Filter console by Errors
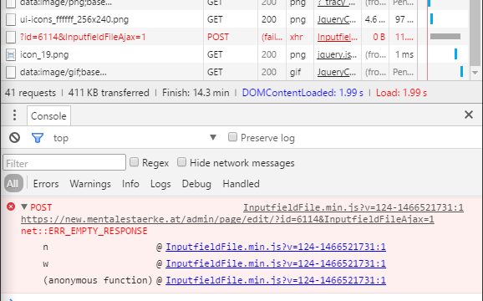Image resolution: width=483 pixels, height=301 pixels. (x=46, y=184)
